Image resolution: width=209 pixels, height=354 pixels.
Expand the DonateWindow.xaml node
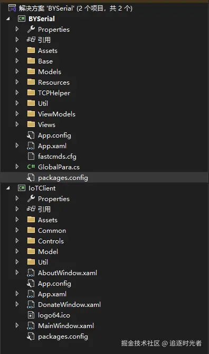pos(17,305)
